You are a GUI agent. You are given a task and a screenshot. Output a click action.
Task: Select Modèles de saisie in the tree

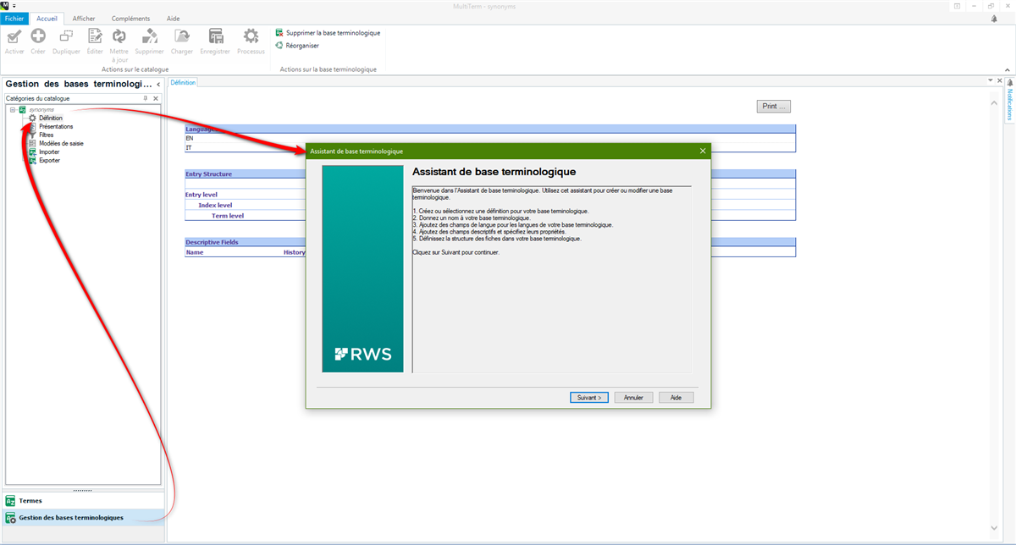(61, 143)
